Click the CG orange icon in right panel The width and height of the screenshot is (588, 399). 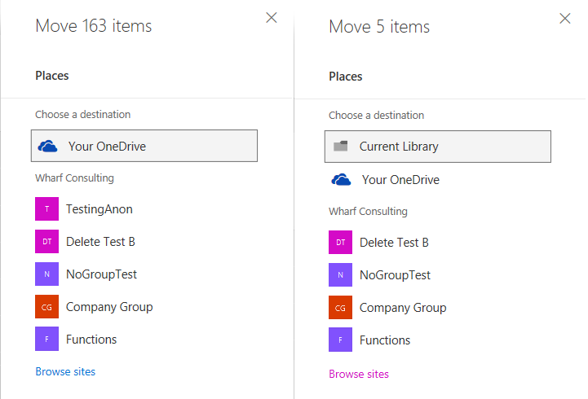tap(341, 308)
